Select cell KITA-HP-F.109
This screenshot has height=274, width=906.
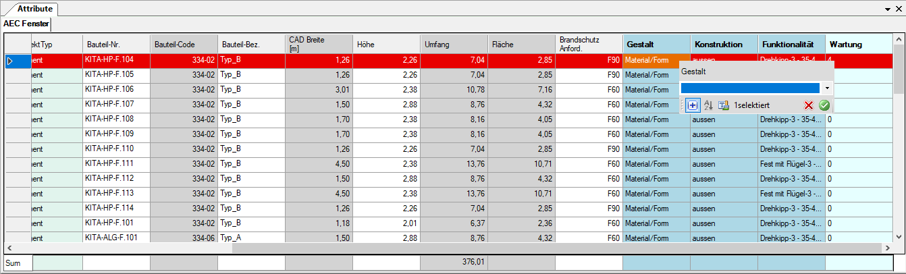(116, 134)
